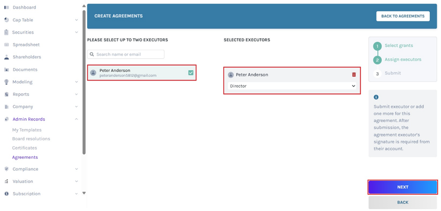
Task: Expand the Modeling chevron
Action: coord(76,82)
